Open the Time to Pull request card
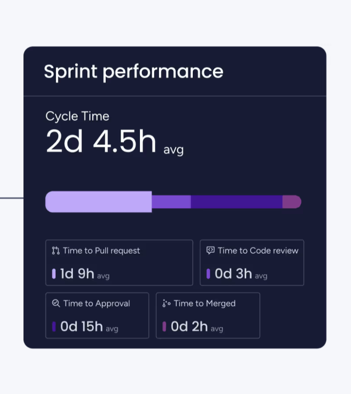Viewport: 351px width, 394px height. click(119, 263)
